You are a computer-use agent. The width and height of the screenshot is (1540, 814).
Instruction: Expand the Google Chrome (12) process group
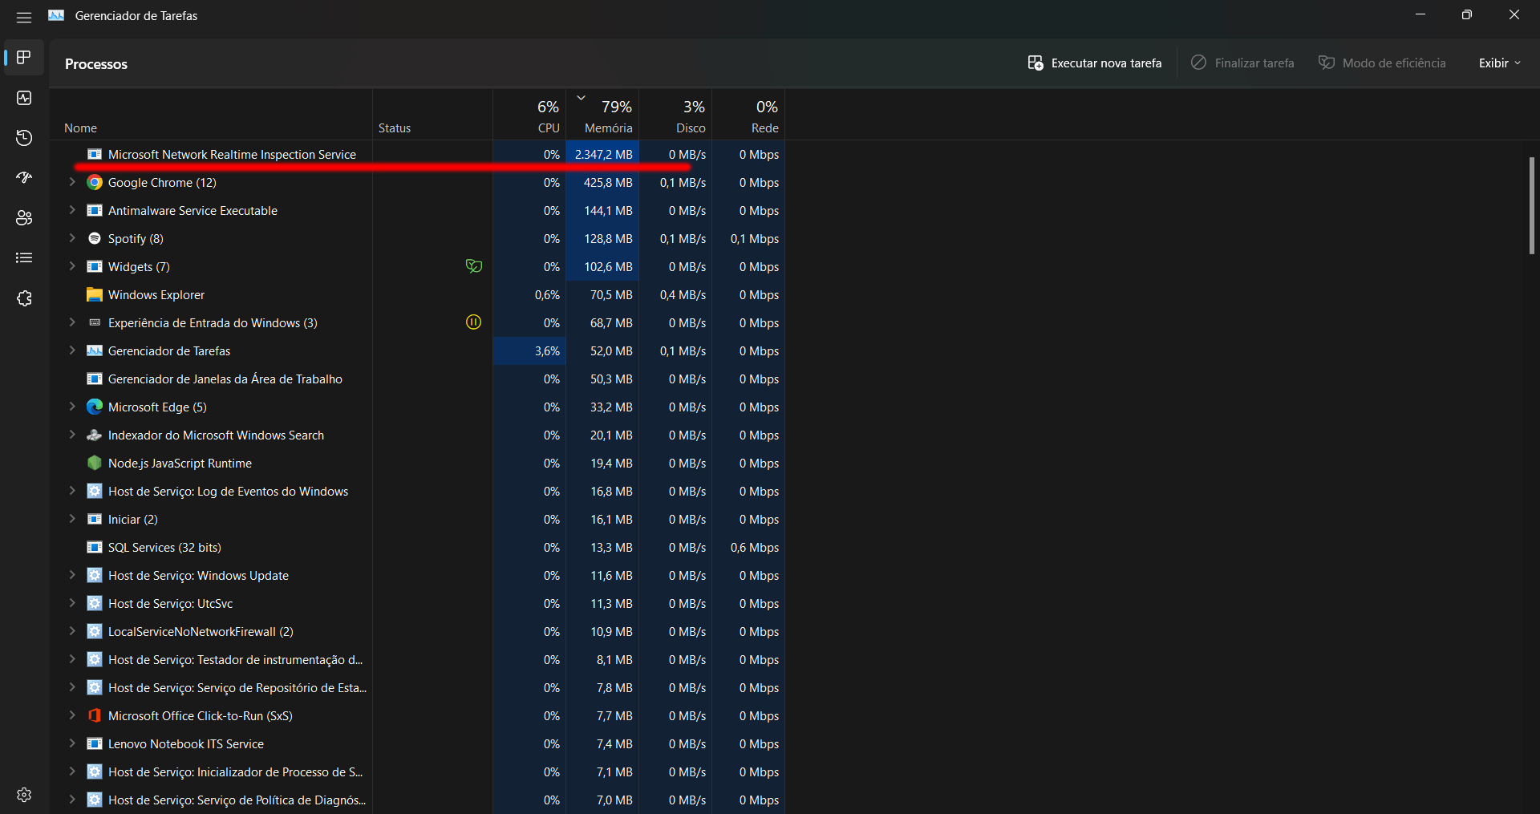[x=72, y=183]
